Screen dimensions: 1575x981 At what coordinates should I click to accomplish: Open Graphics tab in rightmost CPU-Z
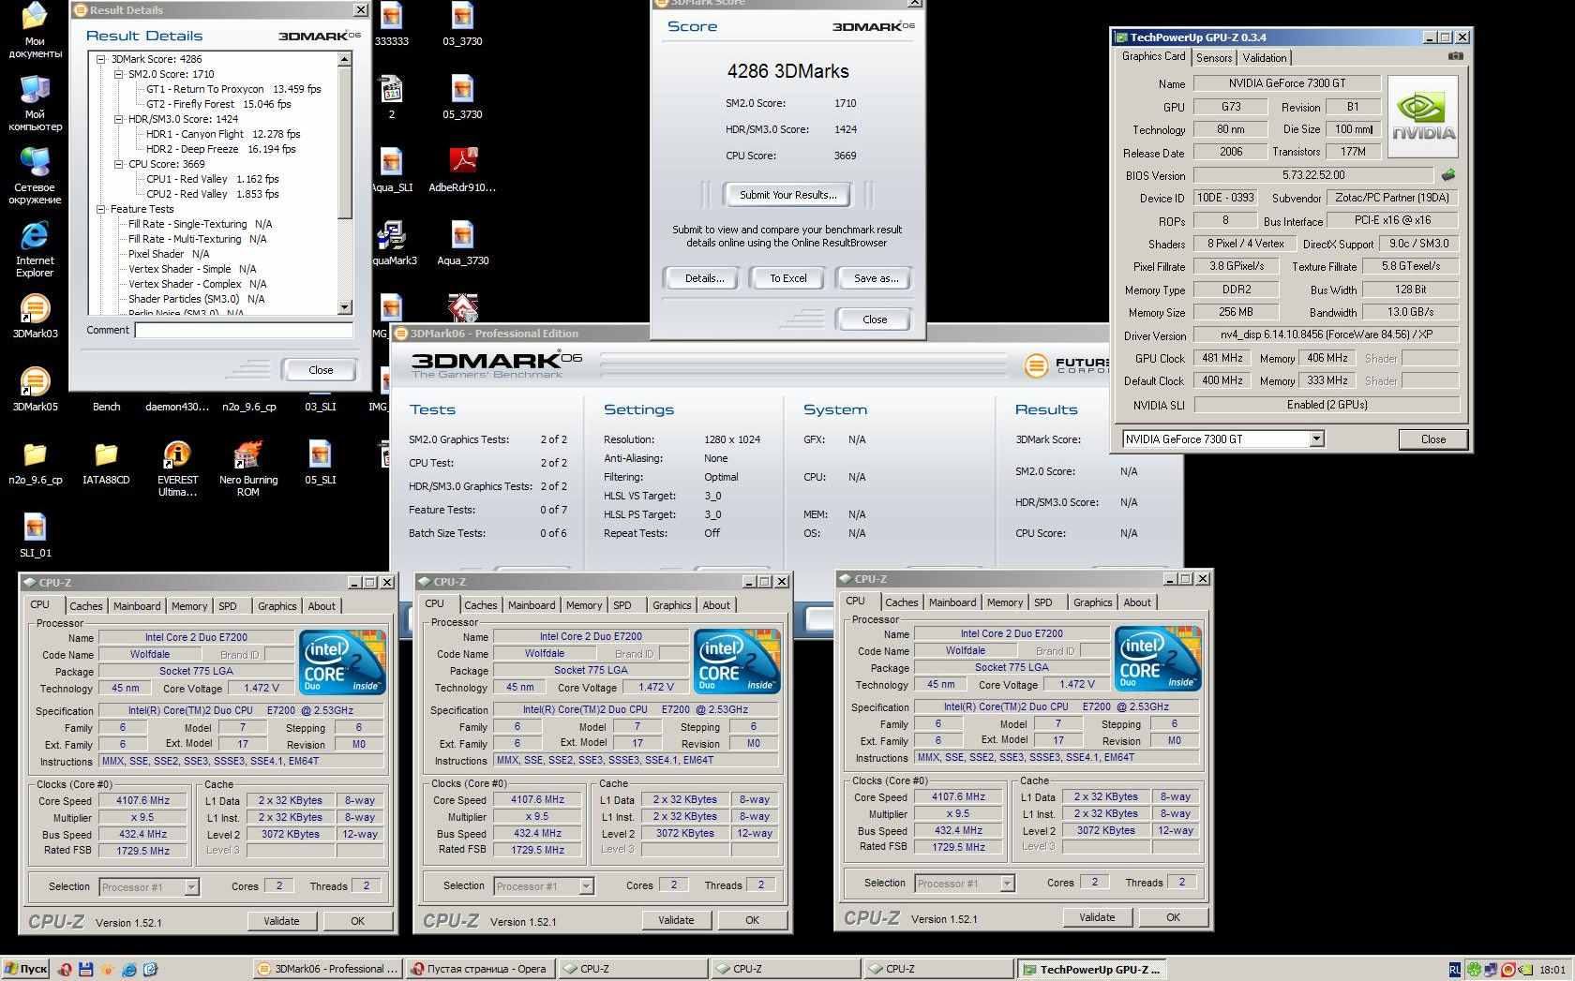[x=1093, y=602]
